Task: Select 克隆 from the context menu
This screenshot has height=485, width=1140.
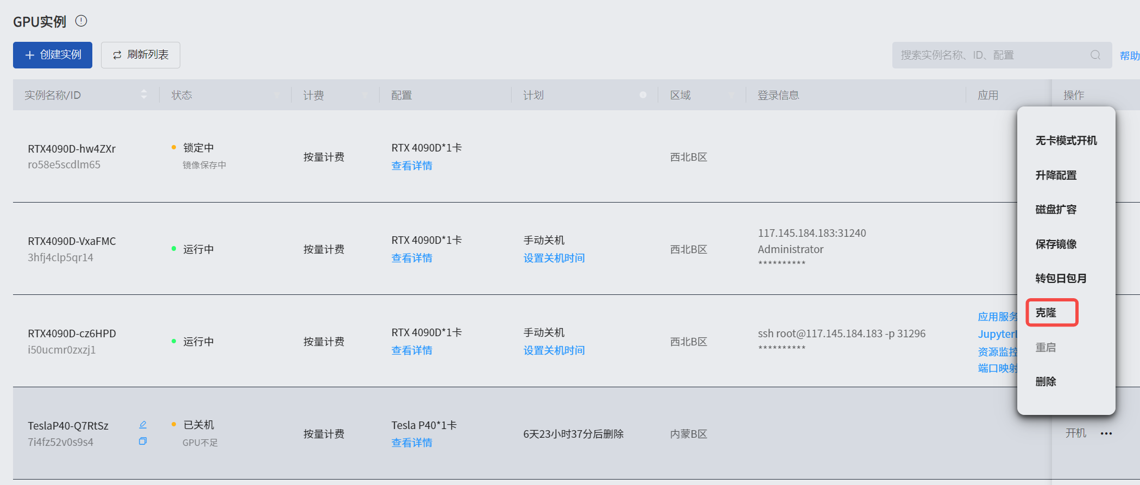Action: 1046,313
